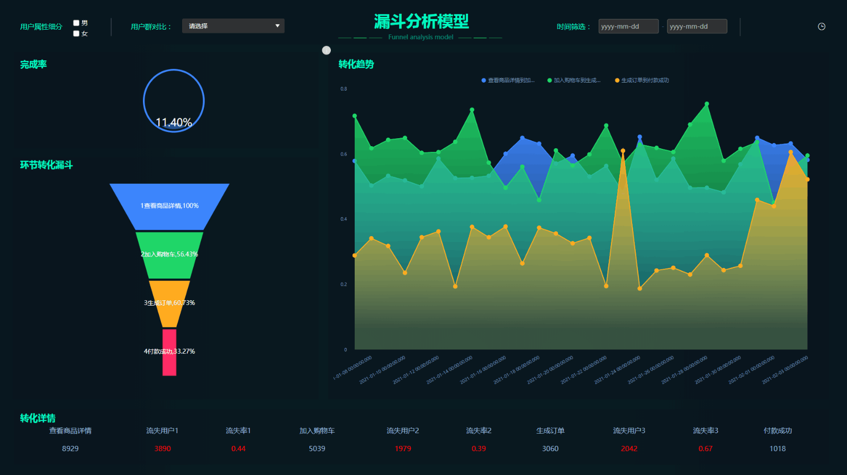Click the value 5039
The width and height of the screenshot is (847, 475).
(x=317, y=449)
